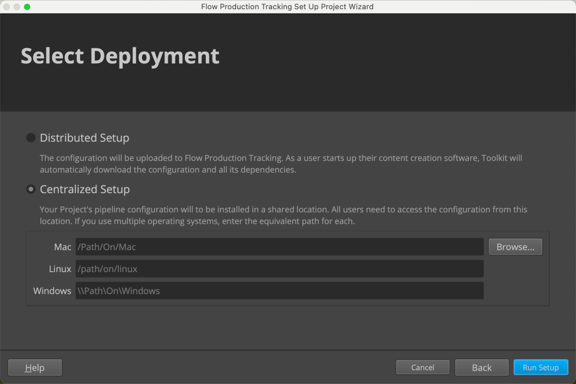Close the wizard with the red button
576x384 pixels.
coord(7,7)
